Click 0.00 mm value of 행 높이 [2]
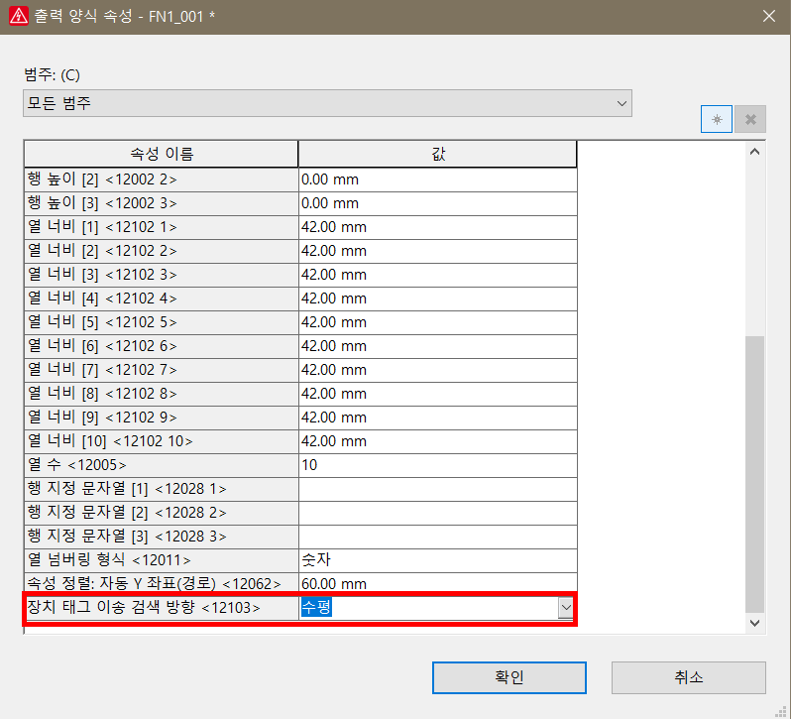 tap(437, 180)
